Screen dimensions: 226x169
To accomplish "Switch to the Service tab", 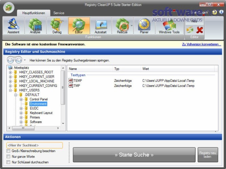I will pyautogui.click(x=59, y=13).
